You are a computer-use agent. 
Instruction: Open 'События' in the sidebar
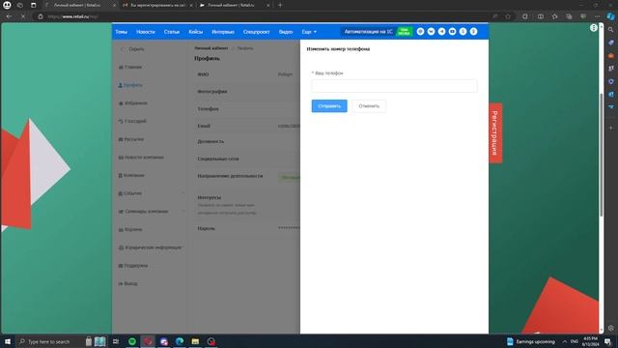point(129,193)
